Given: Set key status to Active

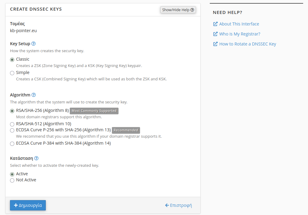Looking at the screenshot, I should coord(12,174).
